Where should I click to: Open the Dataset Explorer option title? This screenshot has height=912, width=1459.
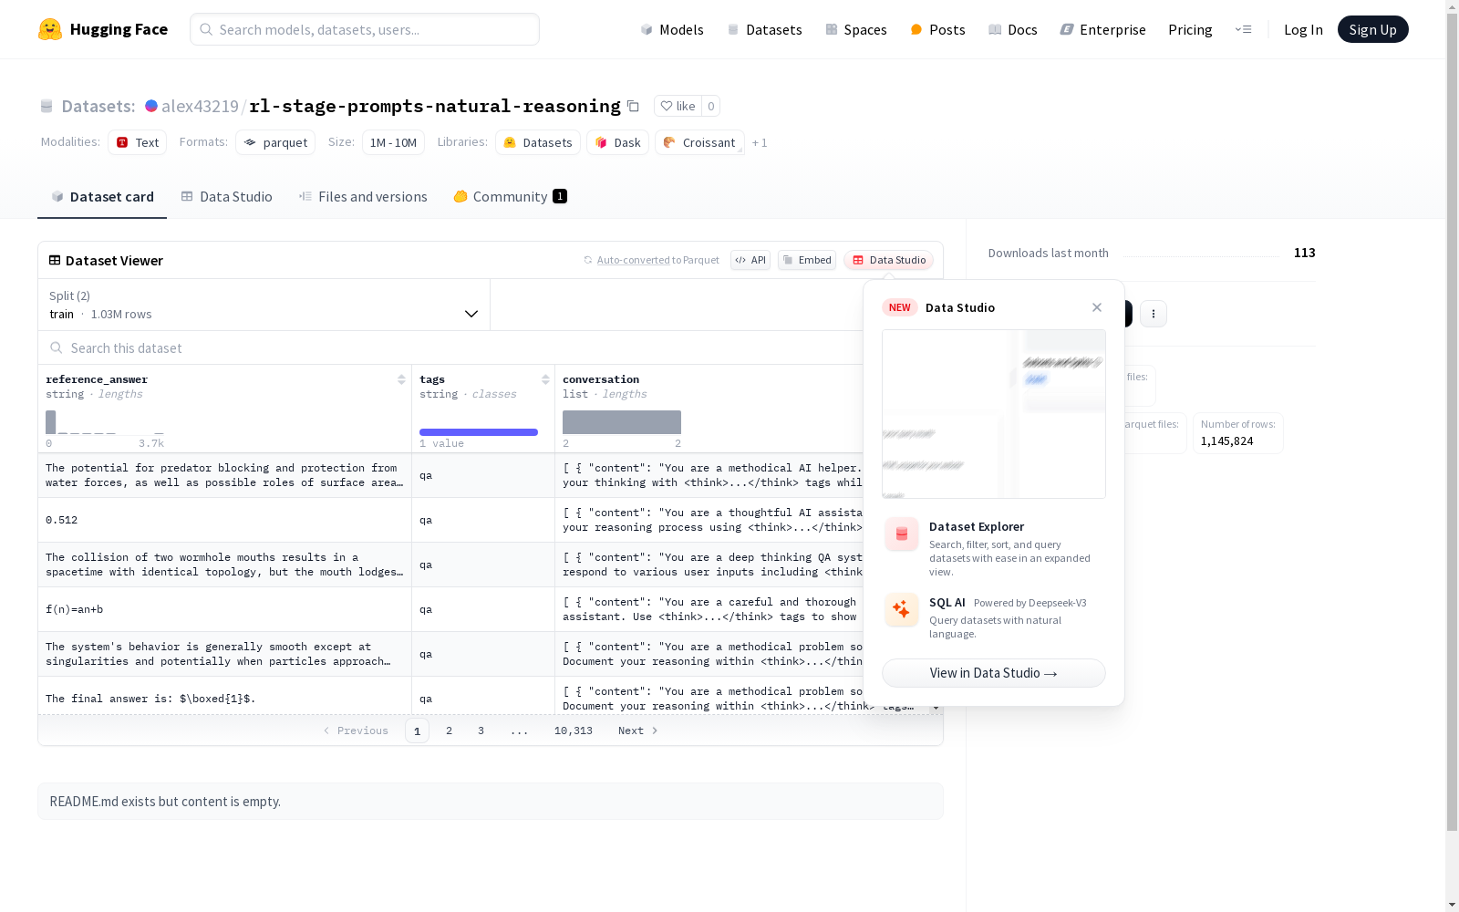tap(977, 526)
